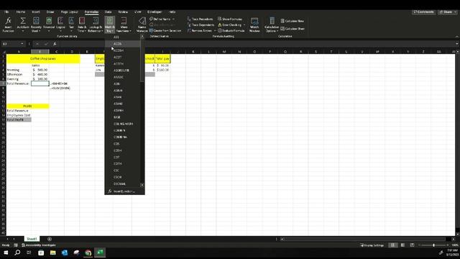Image resolution: width=460 pixels, height=259 pixels.
Task: Open the Error Checking dropdown
Action: click(244, 25)
